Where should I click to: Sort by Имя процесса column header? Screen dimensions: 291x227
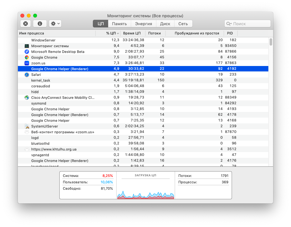coord(57,33)
